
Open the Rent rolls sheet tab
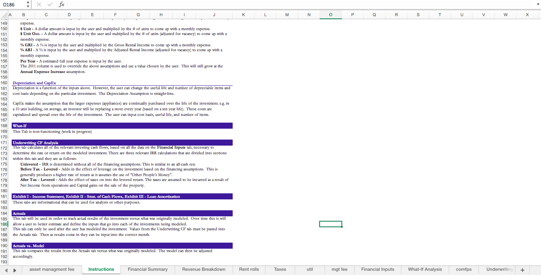tap(249, 269)
